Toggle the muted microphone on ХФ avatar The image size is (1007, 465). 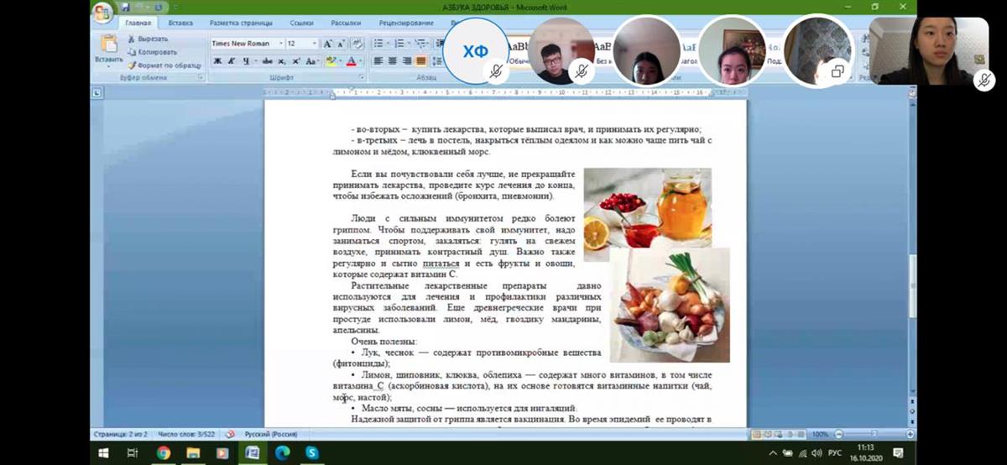point(496,72)
